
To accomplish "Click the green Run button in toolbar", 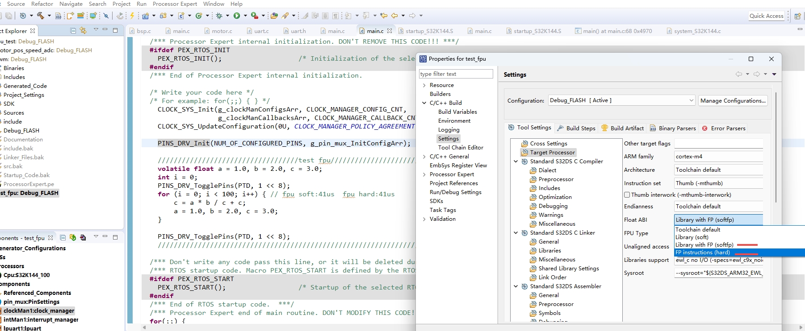I will pos(237,16).
